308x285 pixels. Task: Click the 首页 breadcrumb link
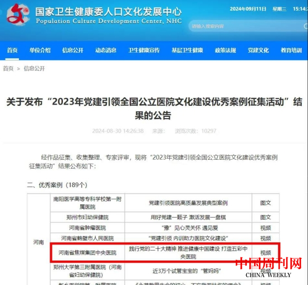(8, 68)
